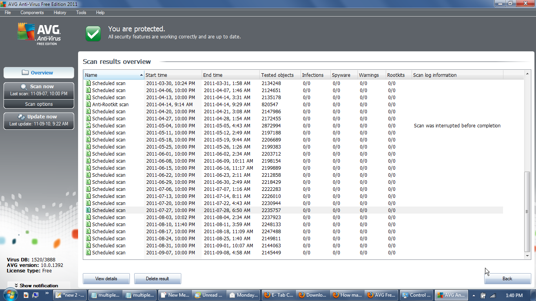Select tested objects value 820547
This screenshot has height=301, width=536.
(x=270, y=105)
